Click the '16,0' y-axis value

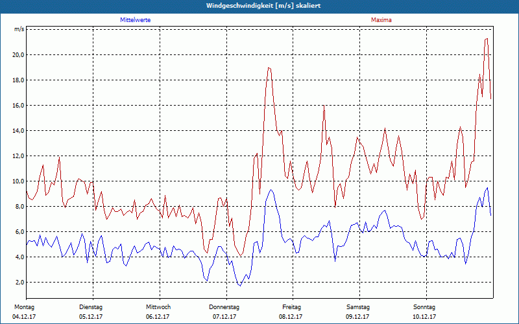coord(18,106)
